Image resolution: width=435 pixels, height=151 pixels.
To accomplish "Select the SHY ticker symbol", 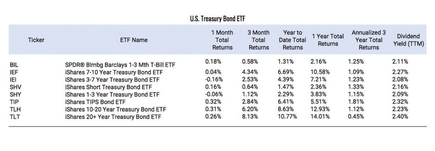I will (x=14, y=95).
